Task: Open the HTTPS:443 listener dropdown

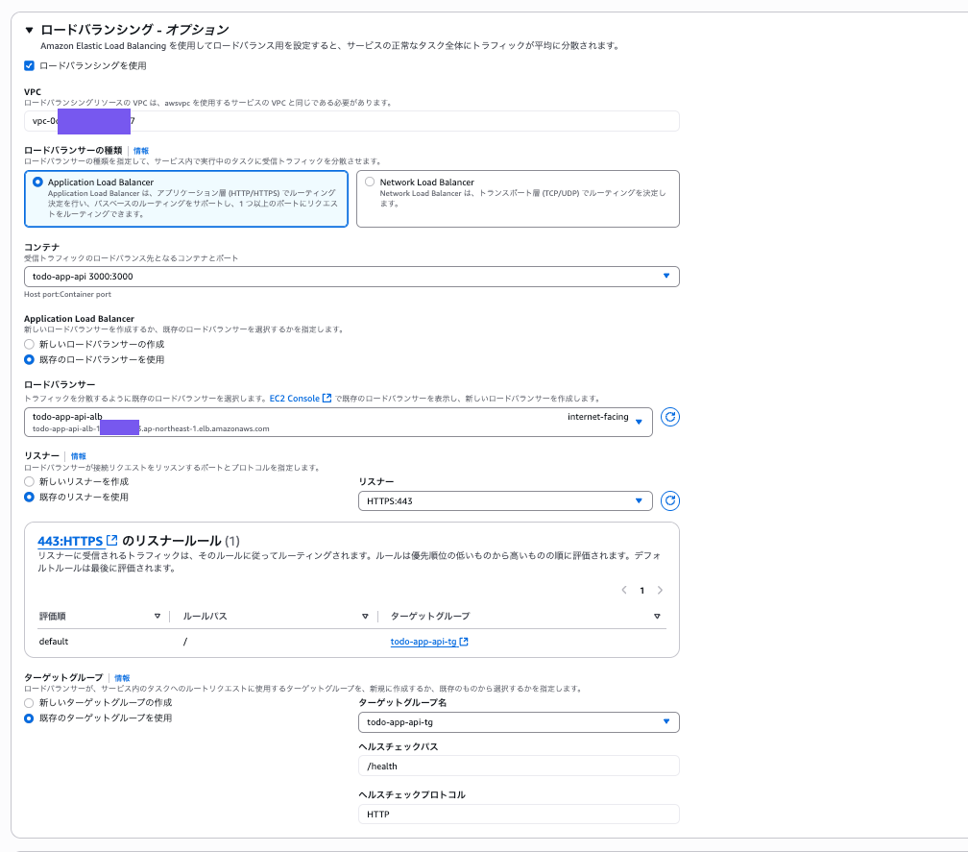Action: click(x=505, y=500)
